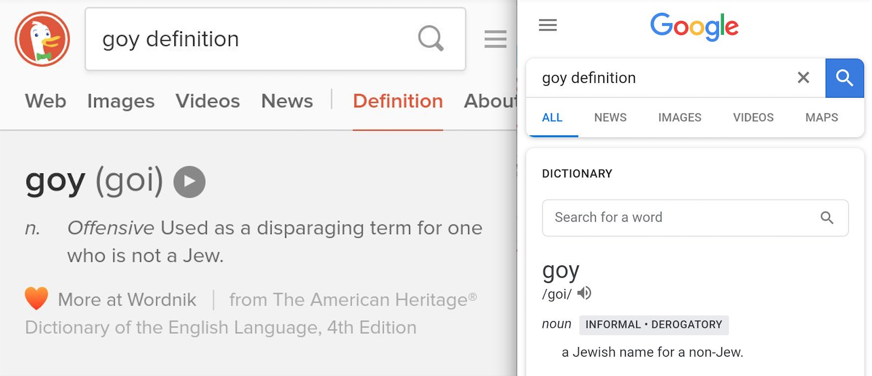The height and width of the screenshot is (376, 872).
Task: Switch to Google IMAGES tab
Action: pos(680,118)
